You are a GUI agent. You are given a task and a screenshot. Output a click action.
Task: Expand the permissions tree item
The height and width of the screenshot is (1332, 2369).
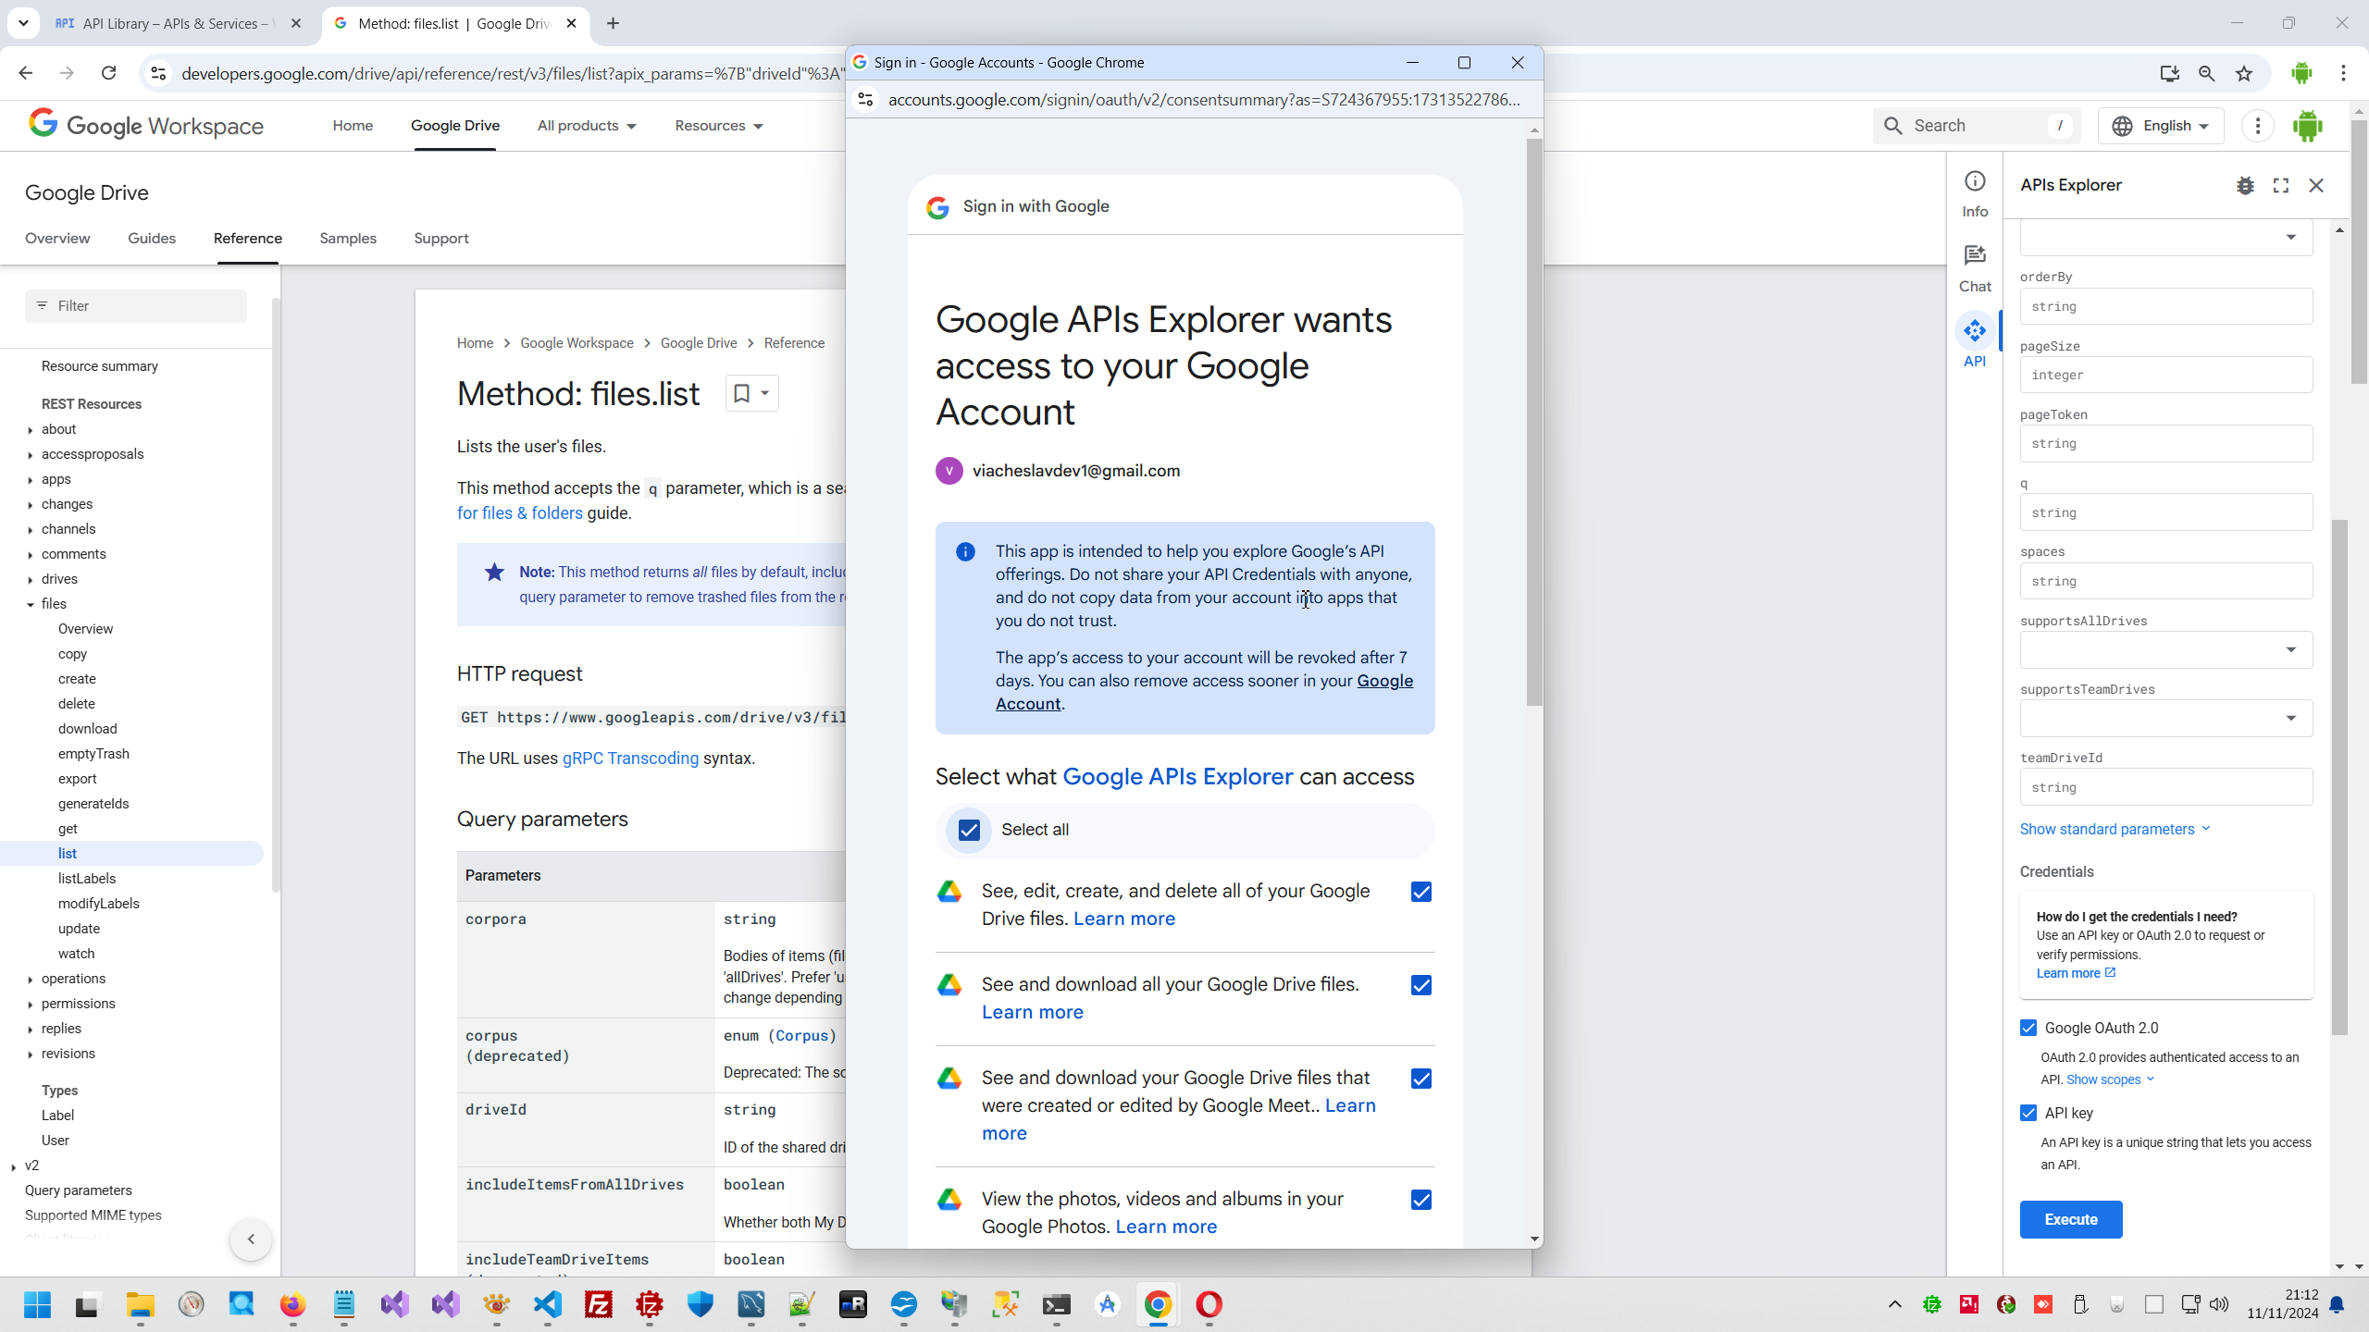point(31,1004)
